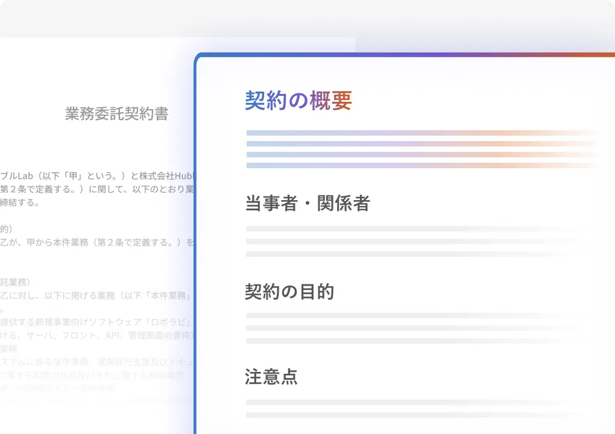Select the 当事者・関係者 section heading
This screenshot has height=434, width=615.
click(307, 204)
